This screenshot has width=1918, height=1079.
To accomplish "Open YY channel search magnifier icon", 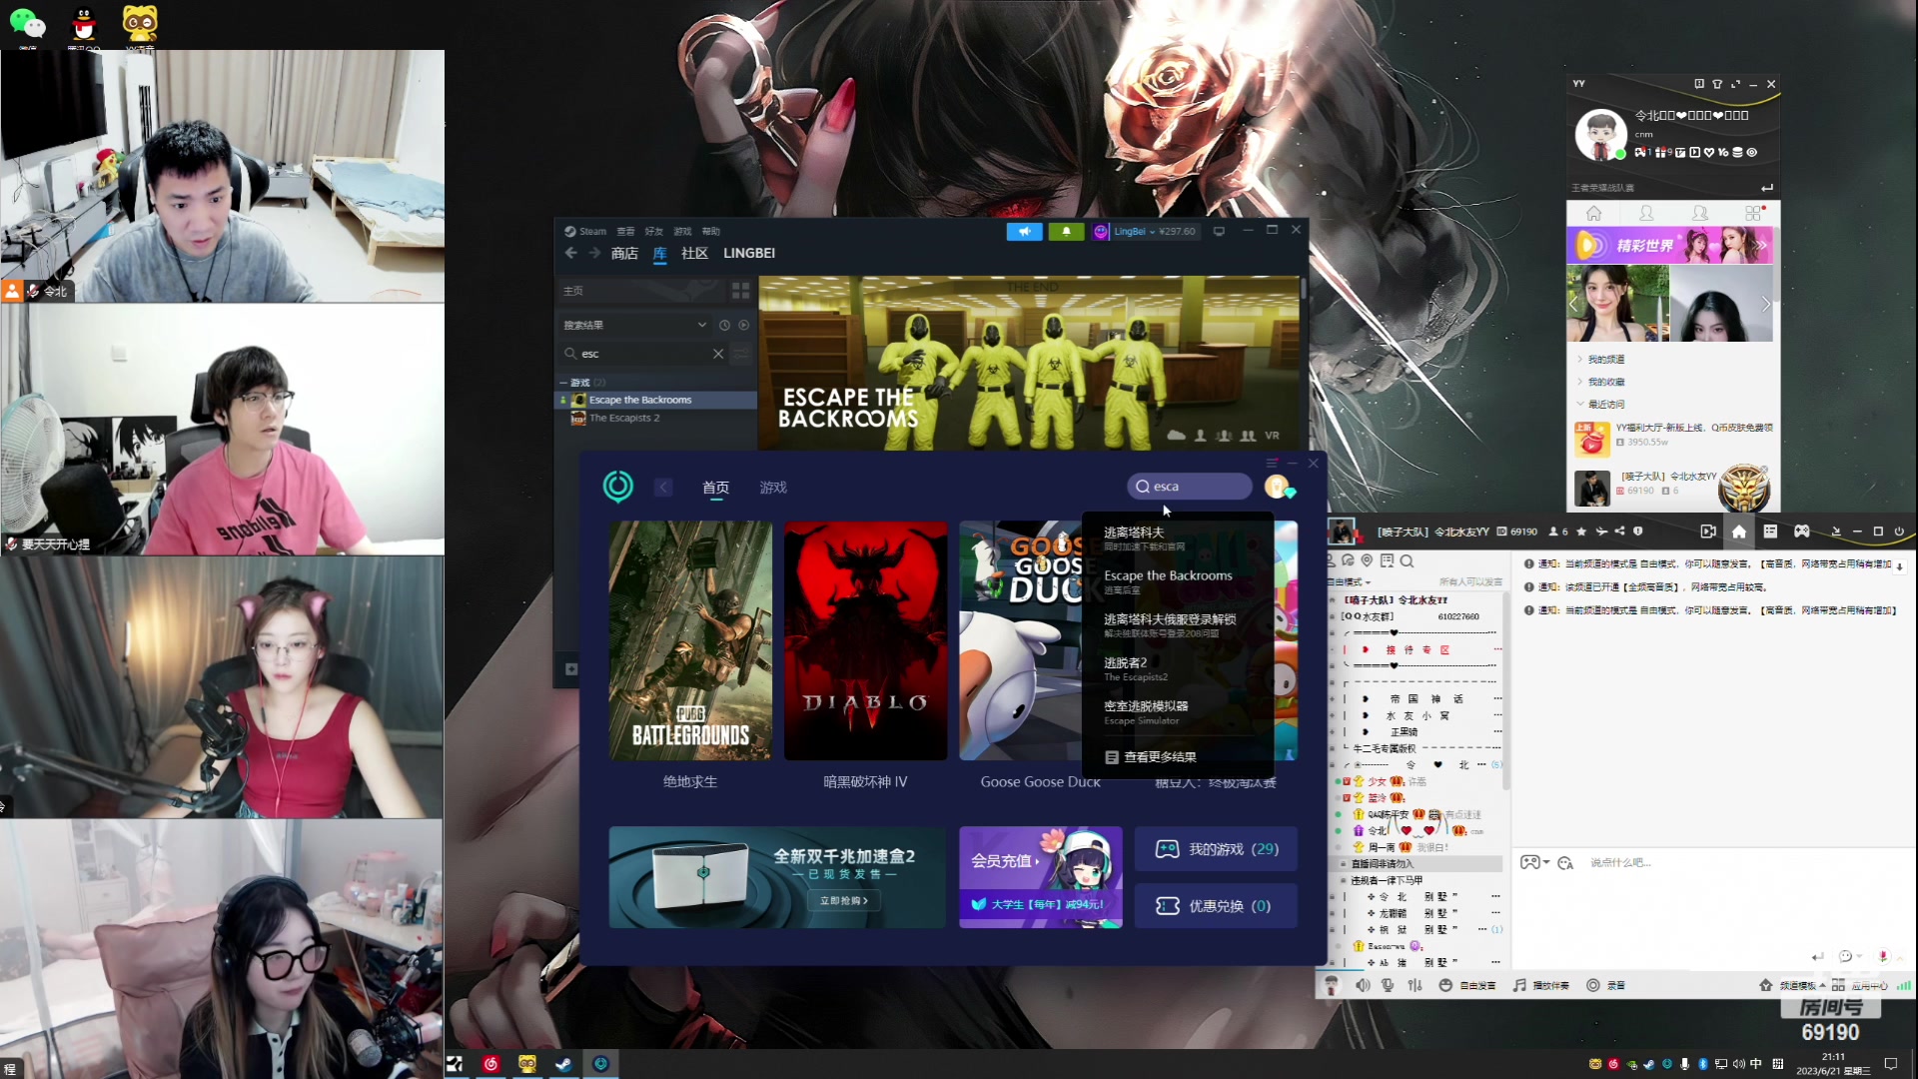I will [1407, 561].
